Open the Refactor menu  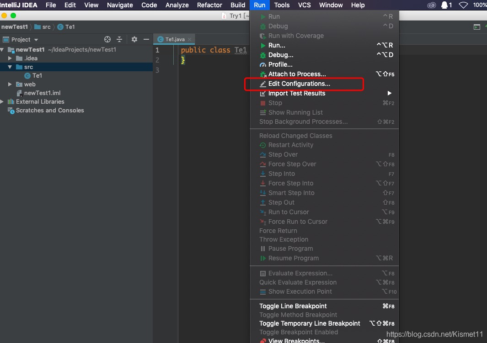point(209,5)
